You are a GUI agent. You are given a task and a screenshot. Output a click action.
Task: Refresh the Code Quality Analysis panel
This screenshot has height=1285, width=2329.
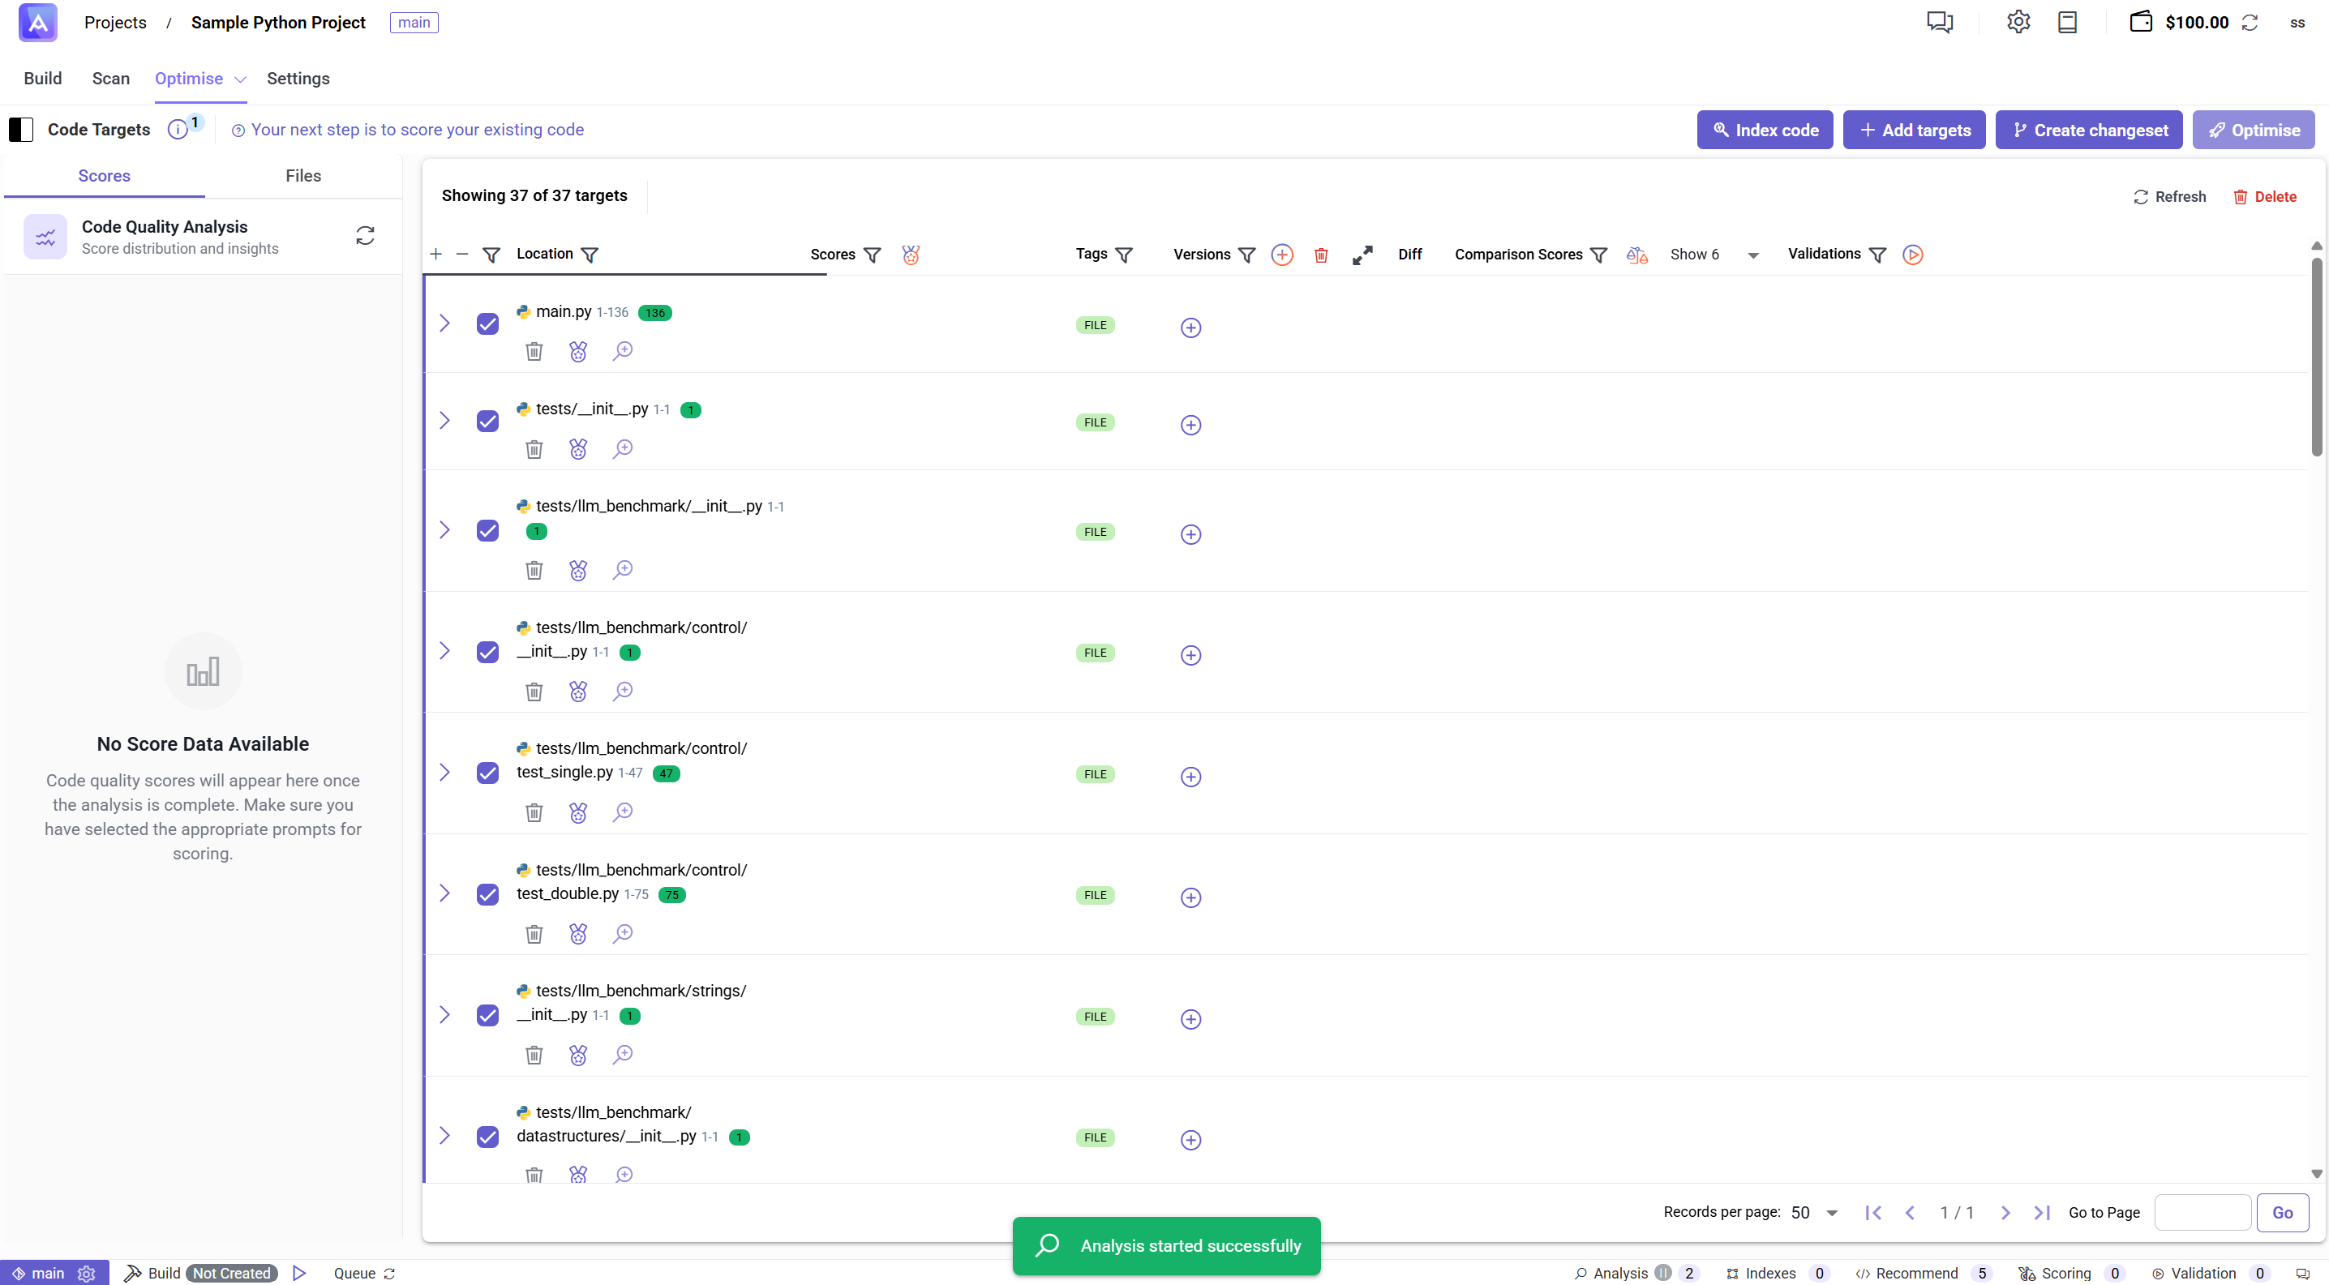(x=365, y=235)
